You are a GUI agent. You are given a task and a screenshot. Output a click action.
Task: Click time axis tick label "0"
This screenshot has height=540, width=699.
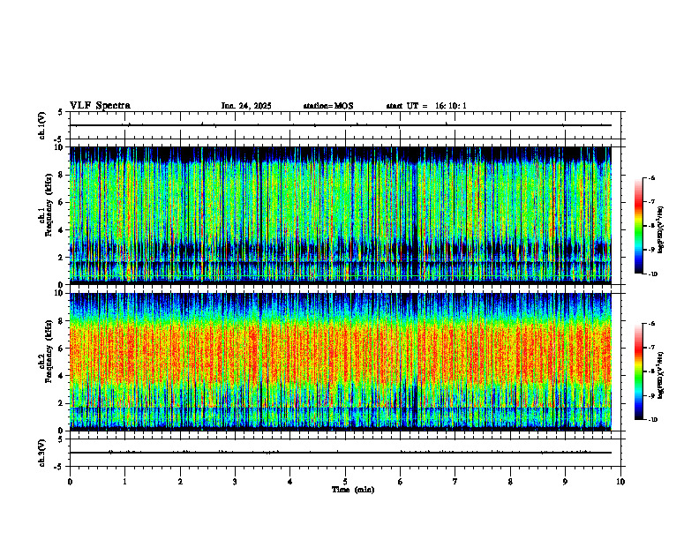coord(70,482)
